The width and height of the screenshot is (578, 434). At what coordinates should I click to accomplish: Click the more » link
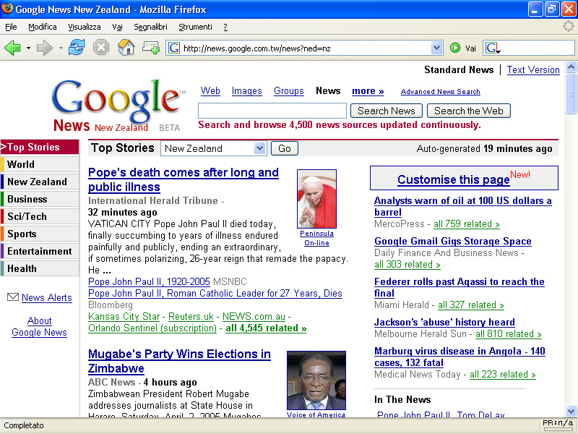click(x=368, y=91)
